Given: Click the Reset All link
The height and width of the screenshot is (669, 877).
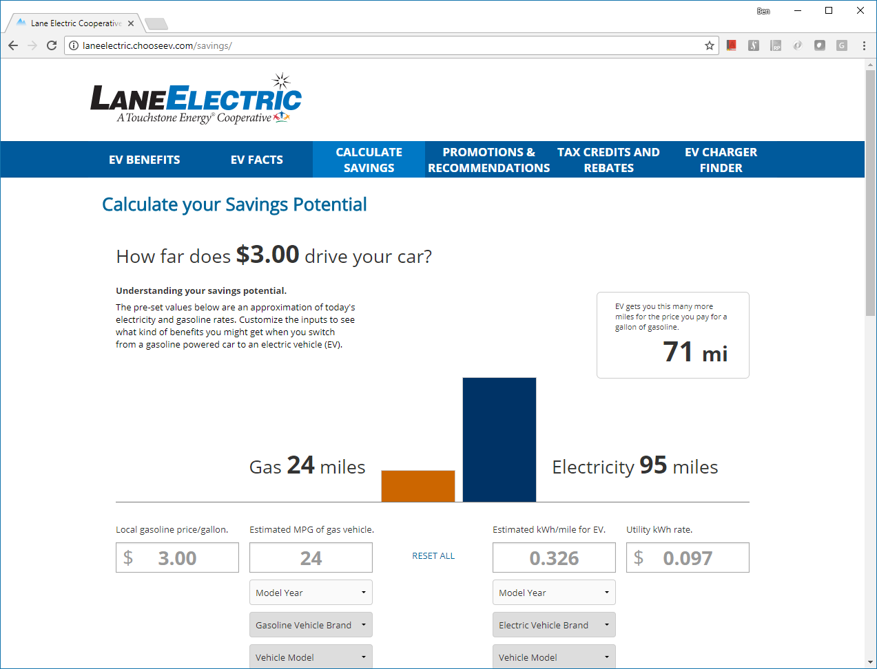Looking at the screenshot, I should pyautogui.click(x=433, y=556).
